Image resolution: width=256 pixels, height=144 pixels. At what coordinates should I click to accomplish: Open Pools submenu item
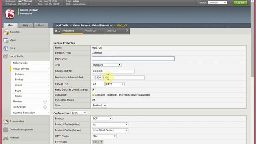pos(18,91)
